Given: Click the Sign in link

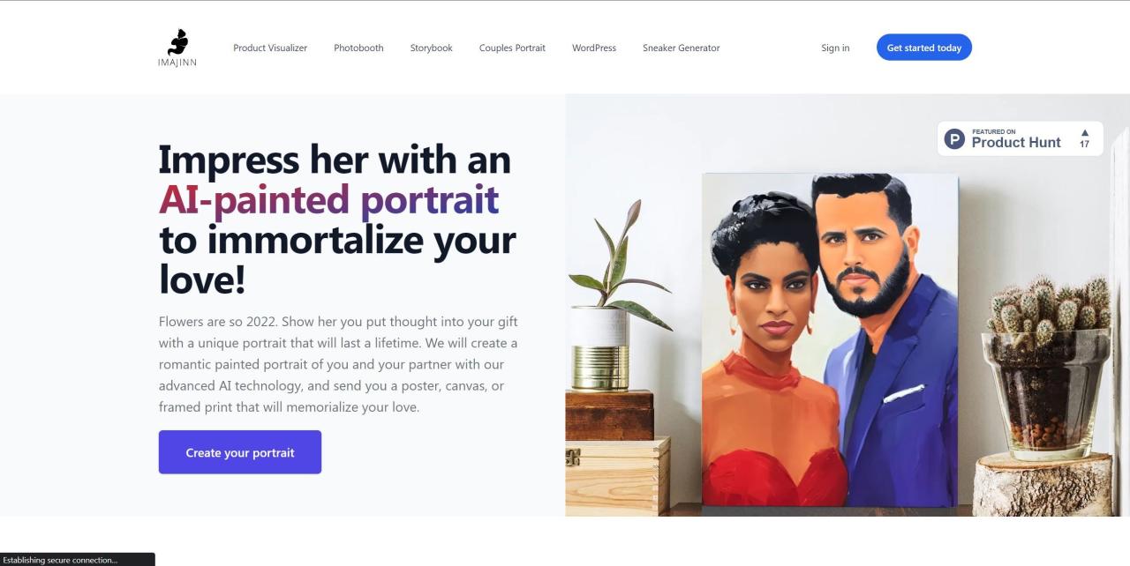Looking at the screenshot, I should coord(835,48).
